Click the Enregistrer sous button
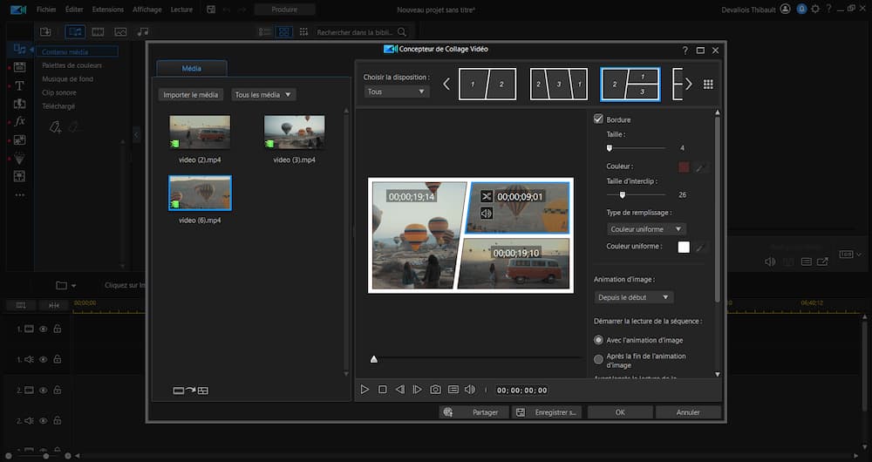 [x=547, y=412]
